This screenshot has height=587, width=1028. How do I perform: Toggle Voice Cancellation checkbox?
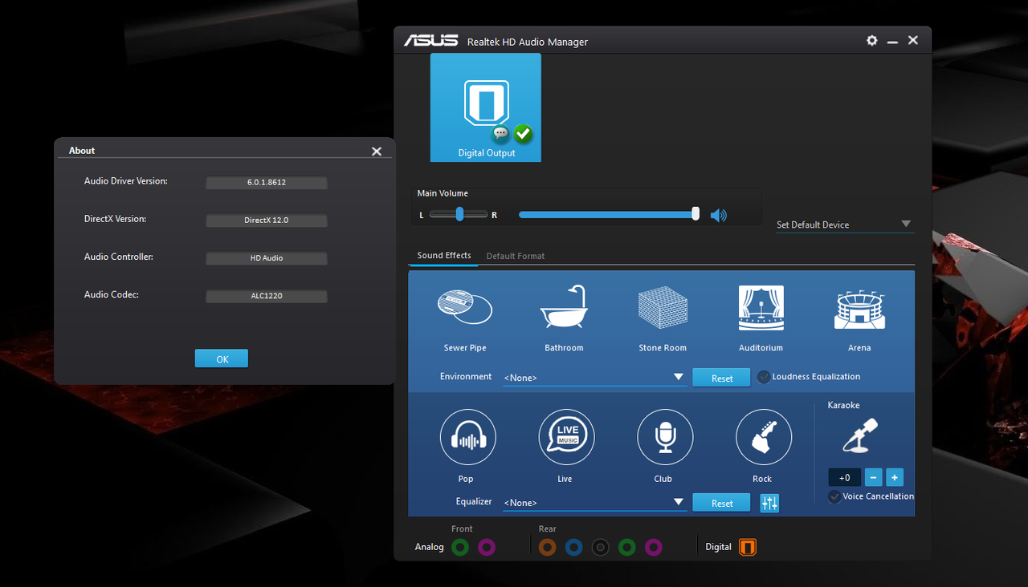click(x=835, y=496)
